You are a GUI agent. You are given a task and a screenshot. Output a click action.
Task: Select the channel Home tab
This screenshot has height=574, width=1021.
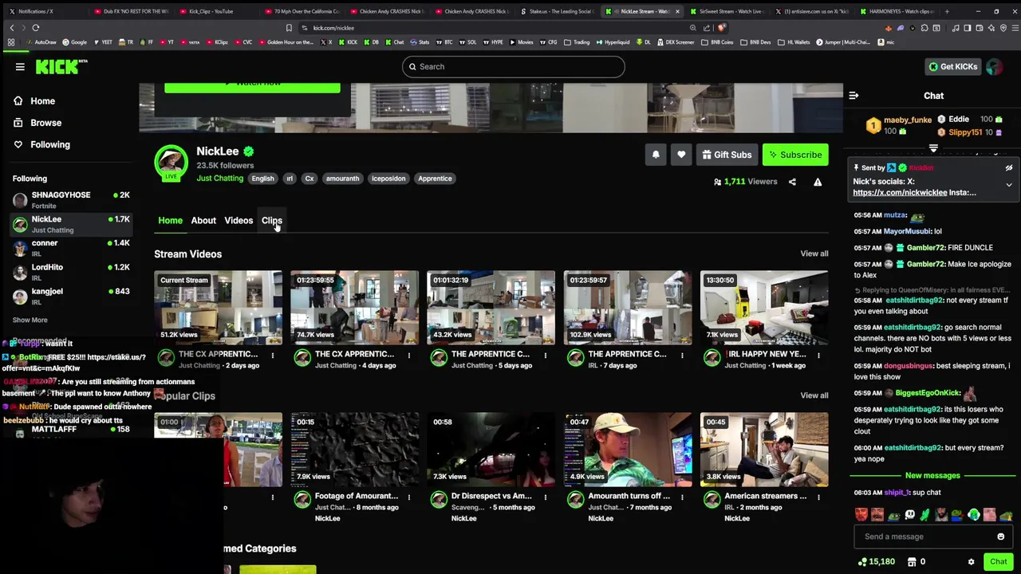170,221
